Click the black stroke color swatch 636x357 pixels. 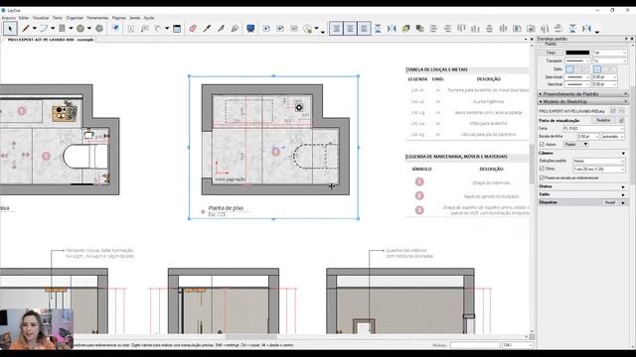tap(577, 53)
